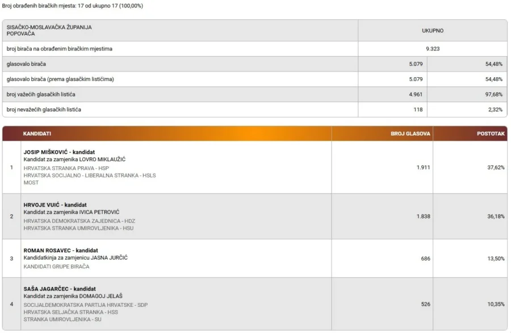Image resolution: width=511 pixels, height=333 pixels.
Task: Click the SOCIJALDEMOKRATSKA PARTIJA HRVATSKE - SDP text
Action: tap(85, 305)
